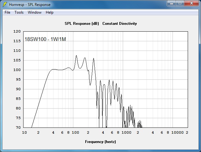
Task: Close the SPL Response window
Action: pyautogui.click(x=191, y=3)
